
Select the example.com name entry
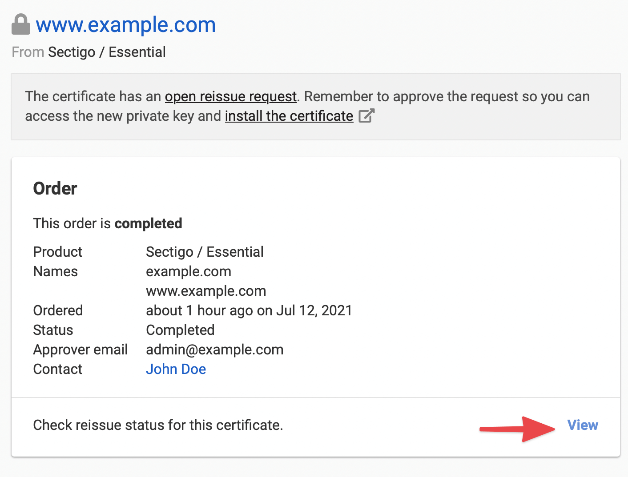(x=189, y=271)
